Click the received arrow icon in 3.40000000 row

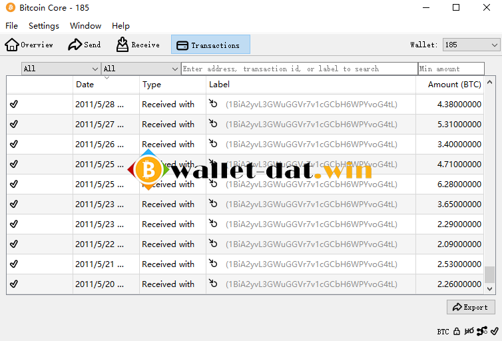coord(213,143)
